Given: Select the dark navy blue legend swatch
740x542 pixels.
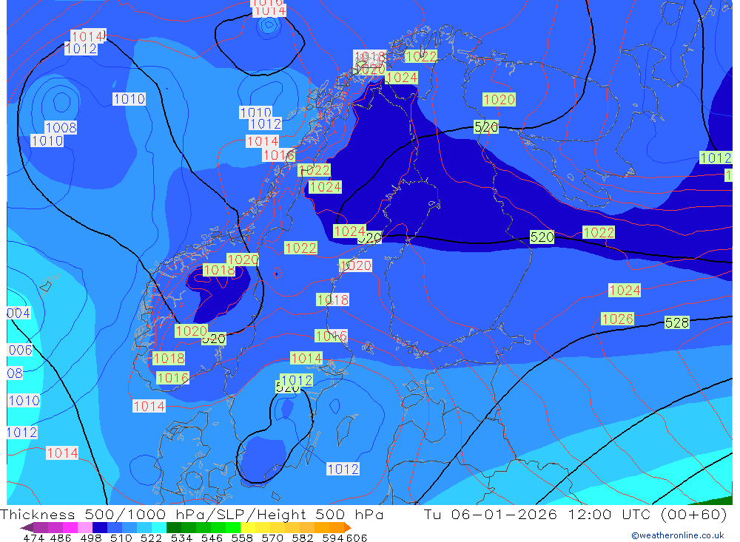Looking at the screenshot, I should tap(100, 527).
